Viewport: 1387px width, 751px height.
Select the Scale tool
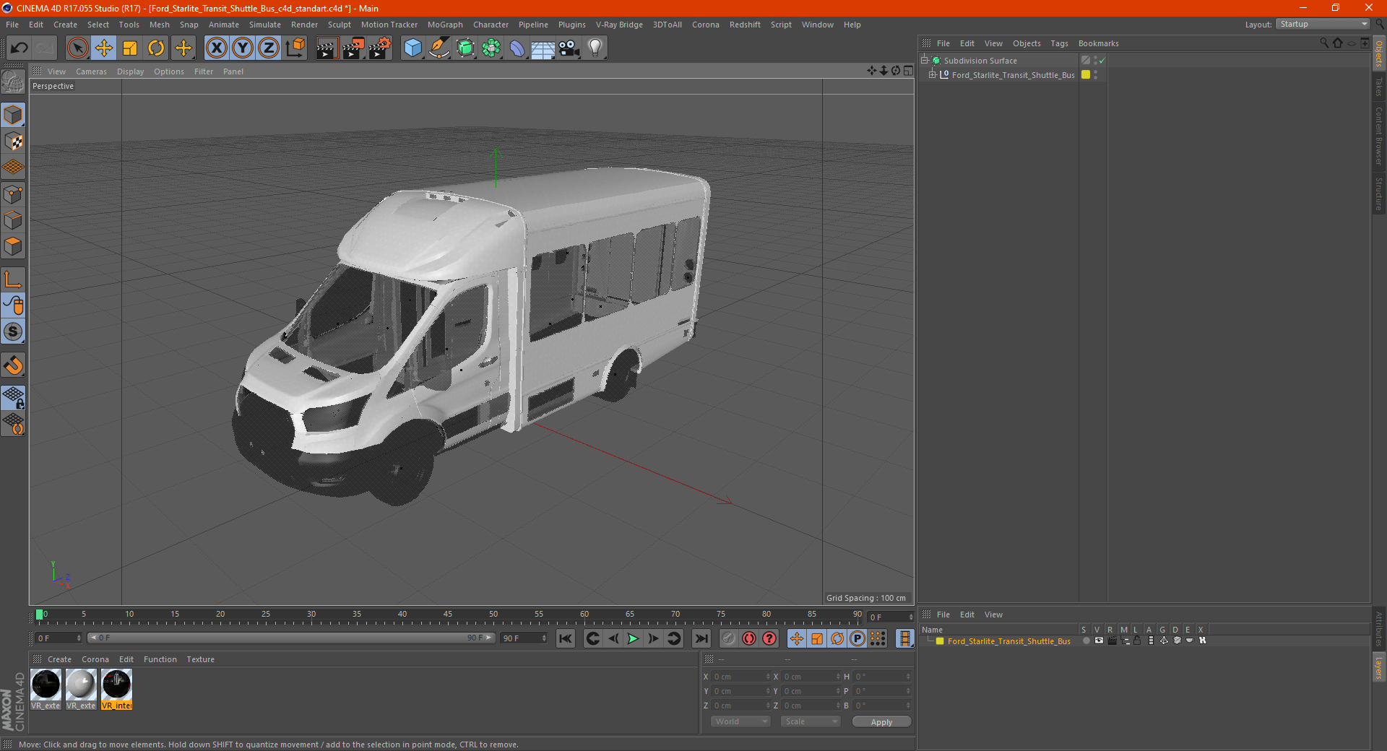130,48
